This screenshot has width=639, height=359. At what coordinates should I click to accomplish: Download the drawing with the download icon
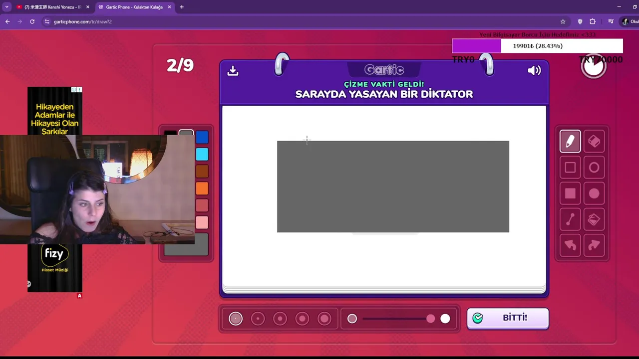tap(233, 71)
